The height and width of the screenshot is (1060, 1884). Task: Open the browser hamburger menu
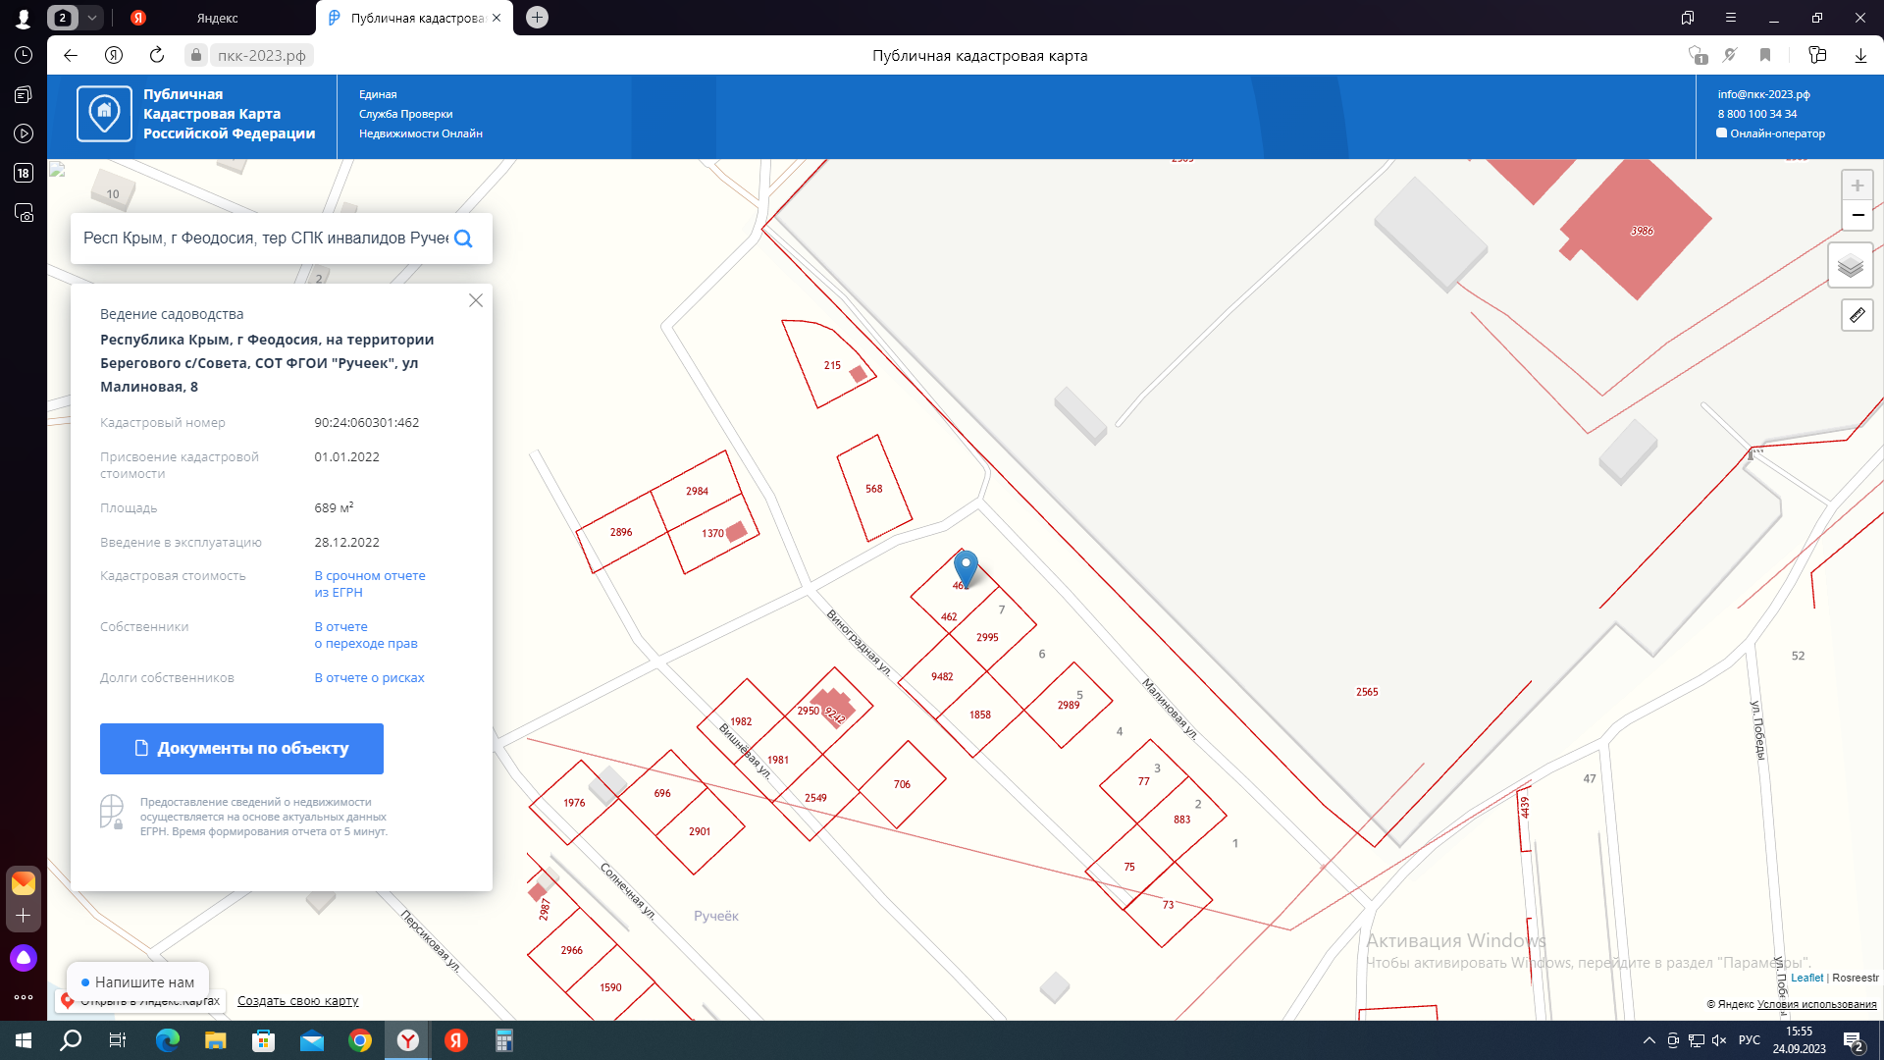(1731, 18)
